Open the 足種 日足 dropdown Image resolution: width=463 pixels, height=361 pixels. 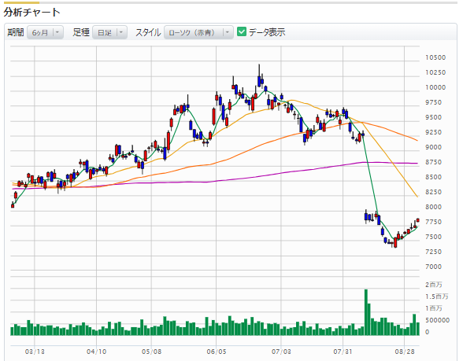tap(109, 32)
